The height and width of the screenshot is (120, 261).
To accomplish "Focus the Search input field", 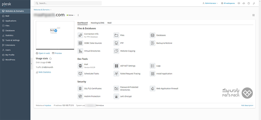I will click(x=68, y=3).
